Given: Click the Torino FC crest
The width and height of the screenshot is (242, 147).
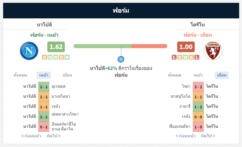Looking at the screenshot, I should click(x=213, y=51).
